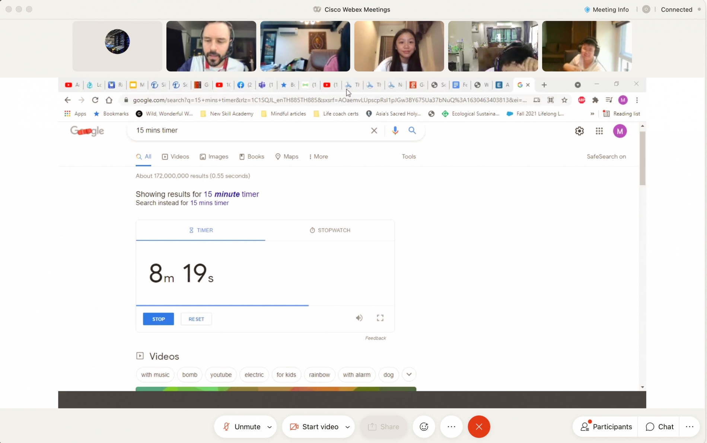Open Chrome three-dot menu

click(x=637, y=100)
